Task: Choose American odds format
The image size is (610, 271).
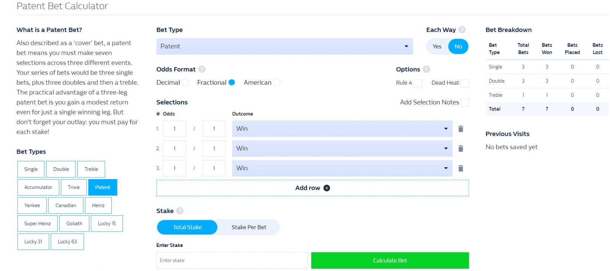Action: [277, 82]
